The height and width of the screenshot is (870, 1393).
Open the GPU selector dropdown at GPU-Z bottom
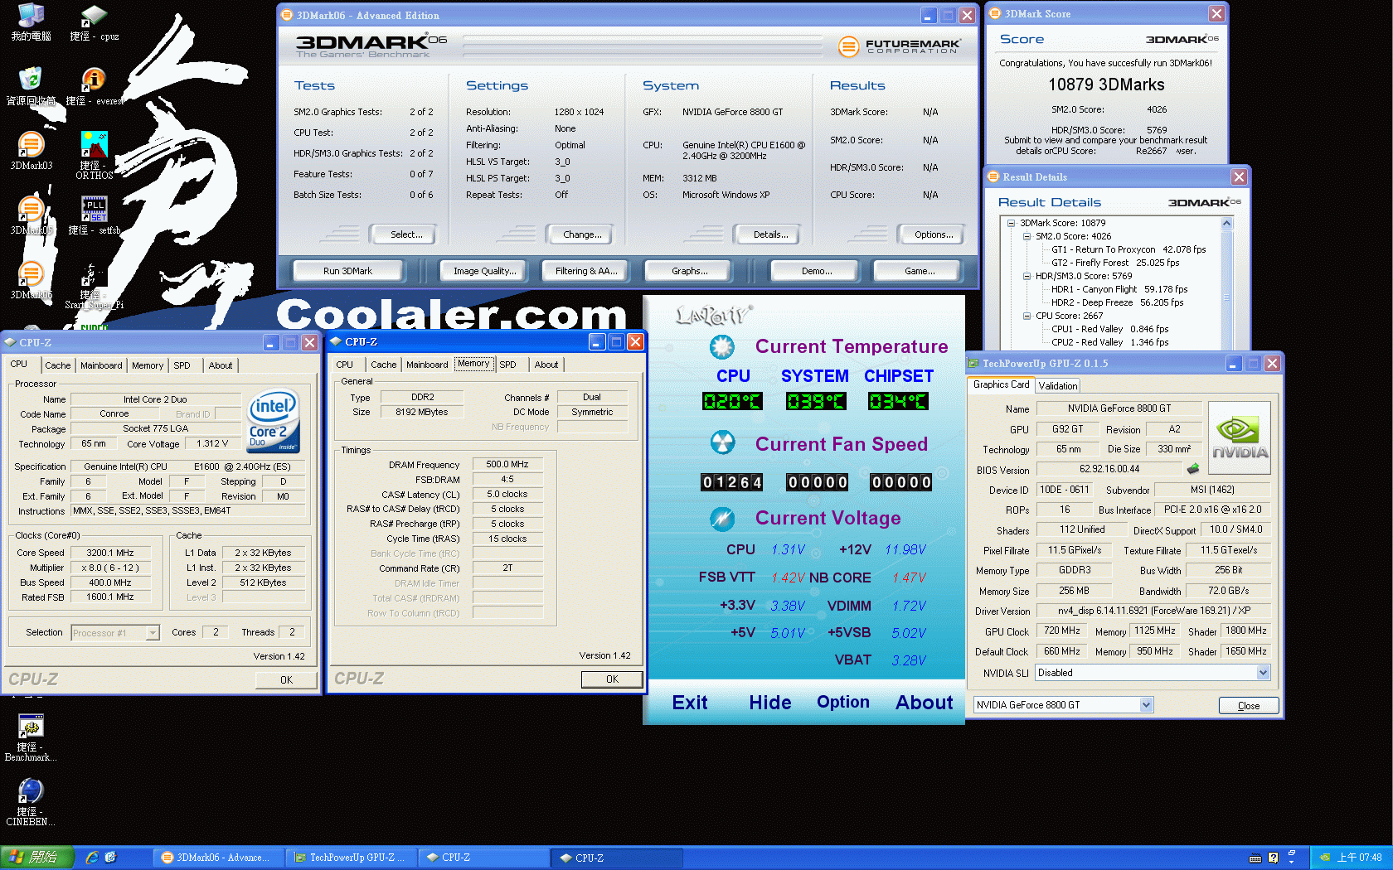pos(1146,705)
